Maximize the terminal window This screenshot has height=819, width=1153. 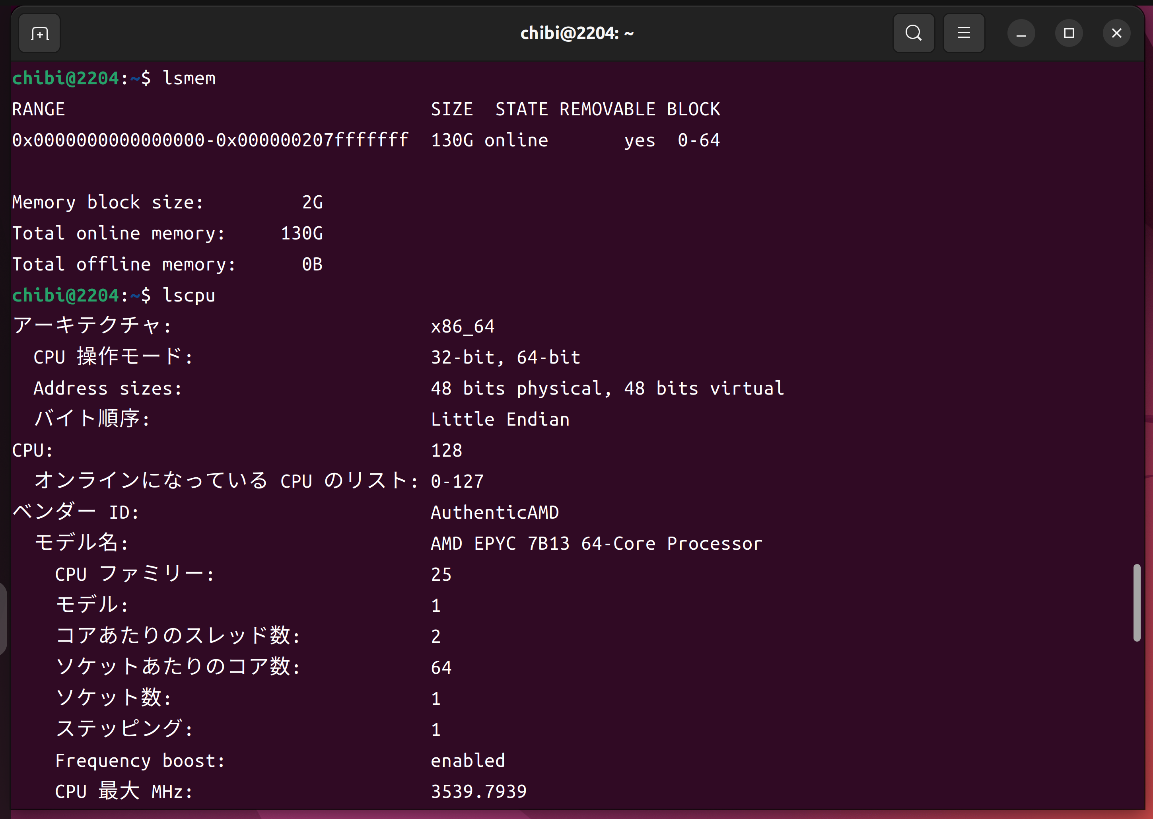click(x=1069, y=33)
